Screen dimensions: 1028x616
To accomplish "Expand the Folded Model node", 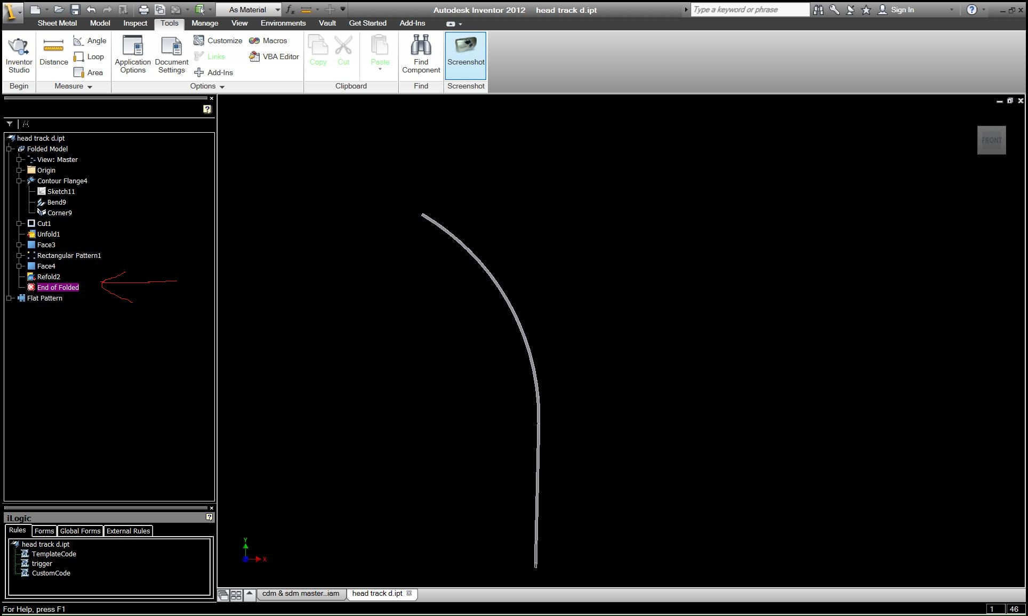I will click(x=9, y=149).
